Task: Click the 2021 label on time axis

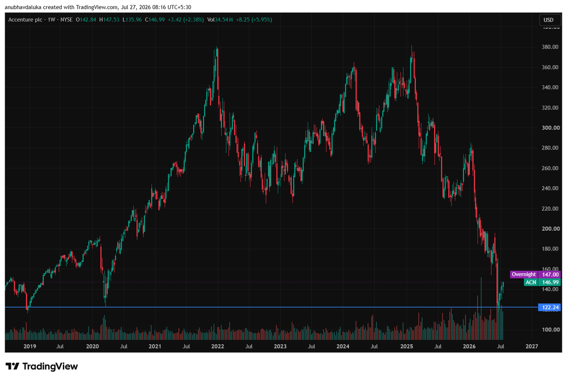Action: (155, 347)
